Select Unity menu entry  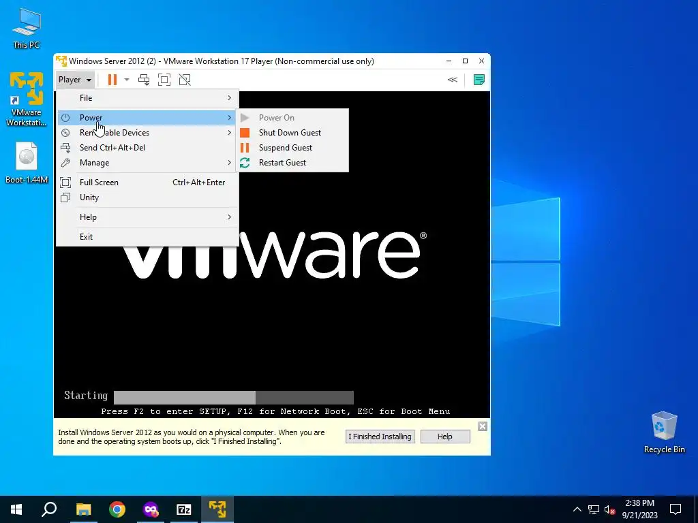(147, 197)
